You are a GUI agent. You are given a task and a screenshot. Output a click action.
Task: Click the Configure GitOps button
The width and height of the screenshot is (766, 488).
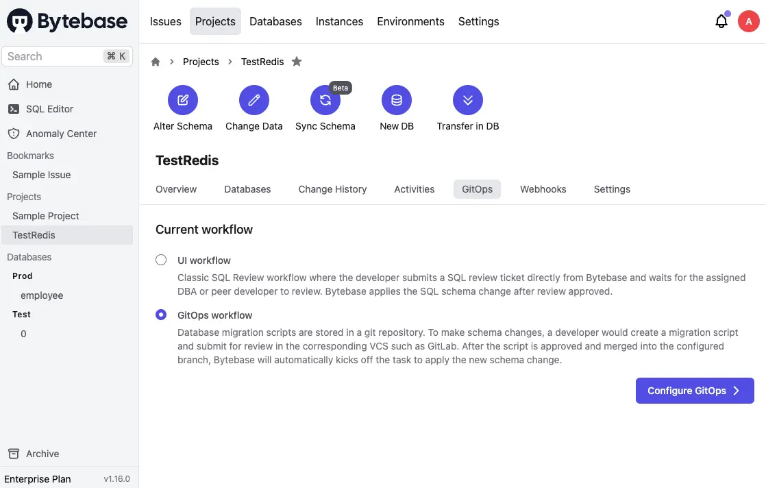(694, 390)
